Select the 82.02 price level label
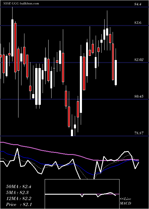Screen dimensions: 149x209 139,60
